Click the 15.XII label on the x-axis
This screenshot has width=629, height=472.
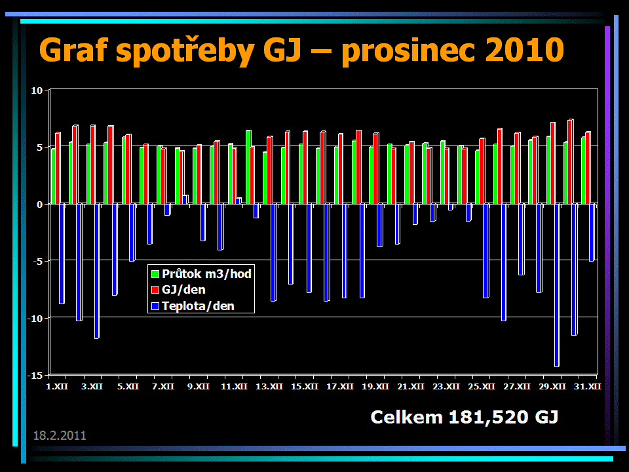(304, 387)
